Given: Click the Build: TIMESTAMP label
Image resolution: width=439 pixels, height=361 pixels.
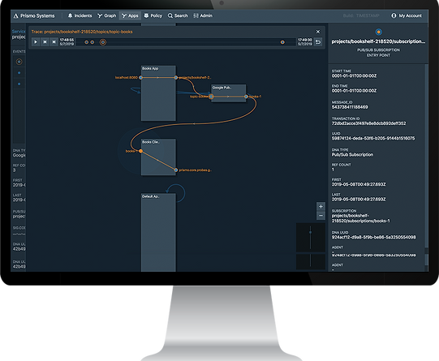Looking at the screenshot, I should pos(361,15).
